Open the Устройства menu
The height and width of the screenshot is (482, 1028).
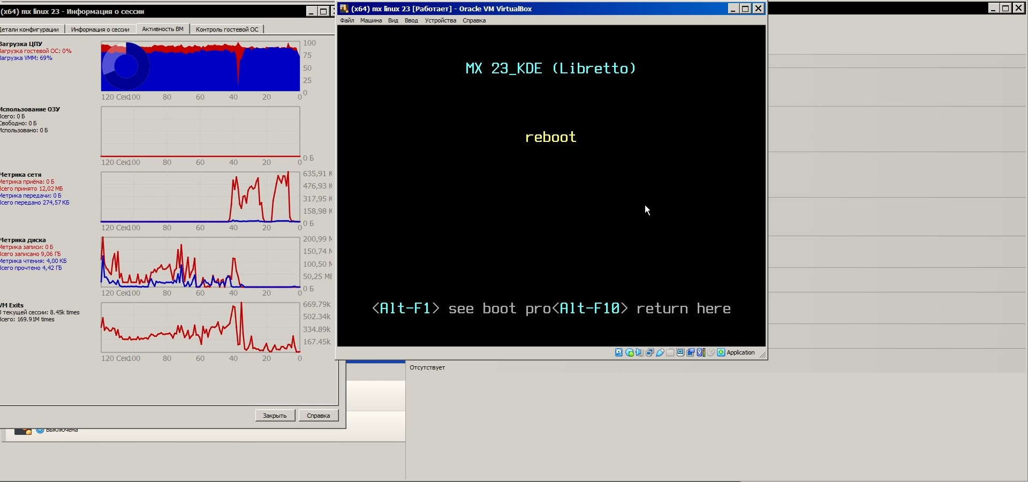tap(441, 20)
